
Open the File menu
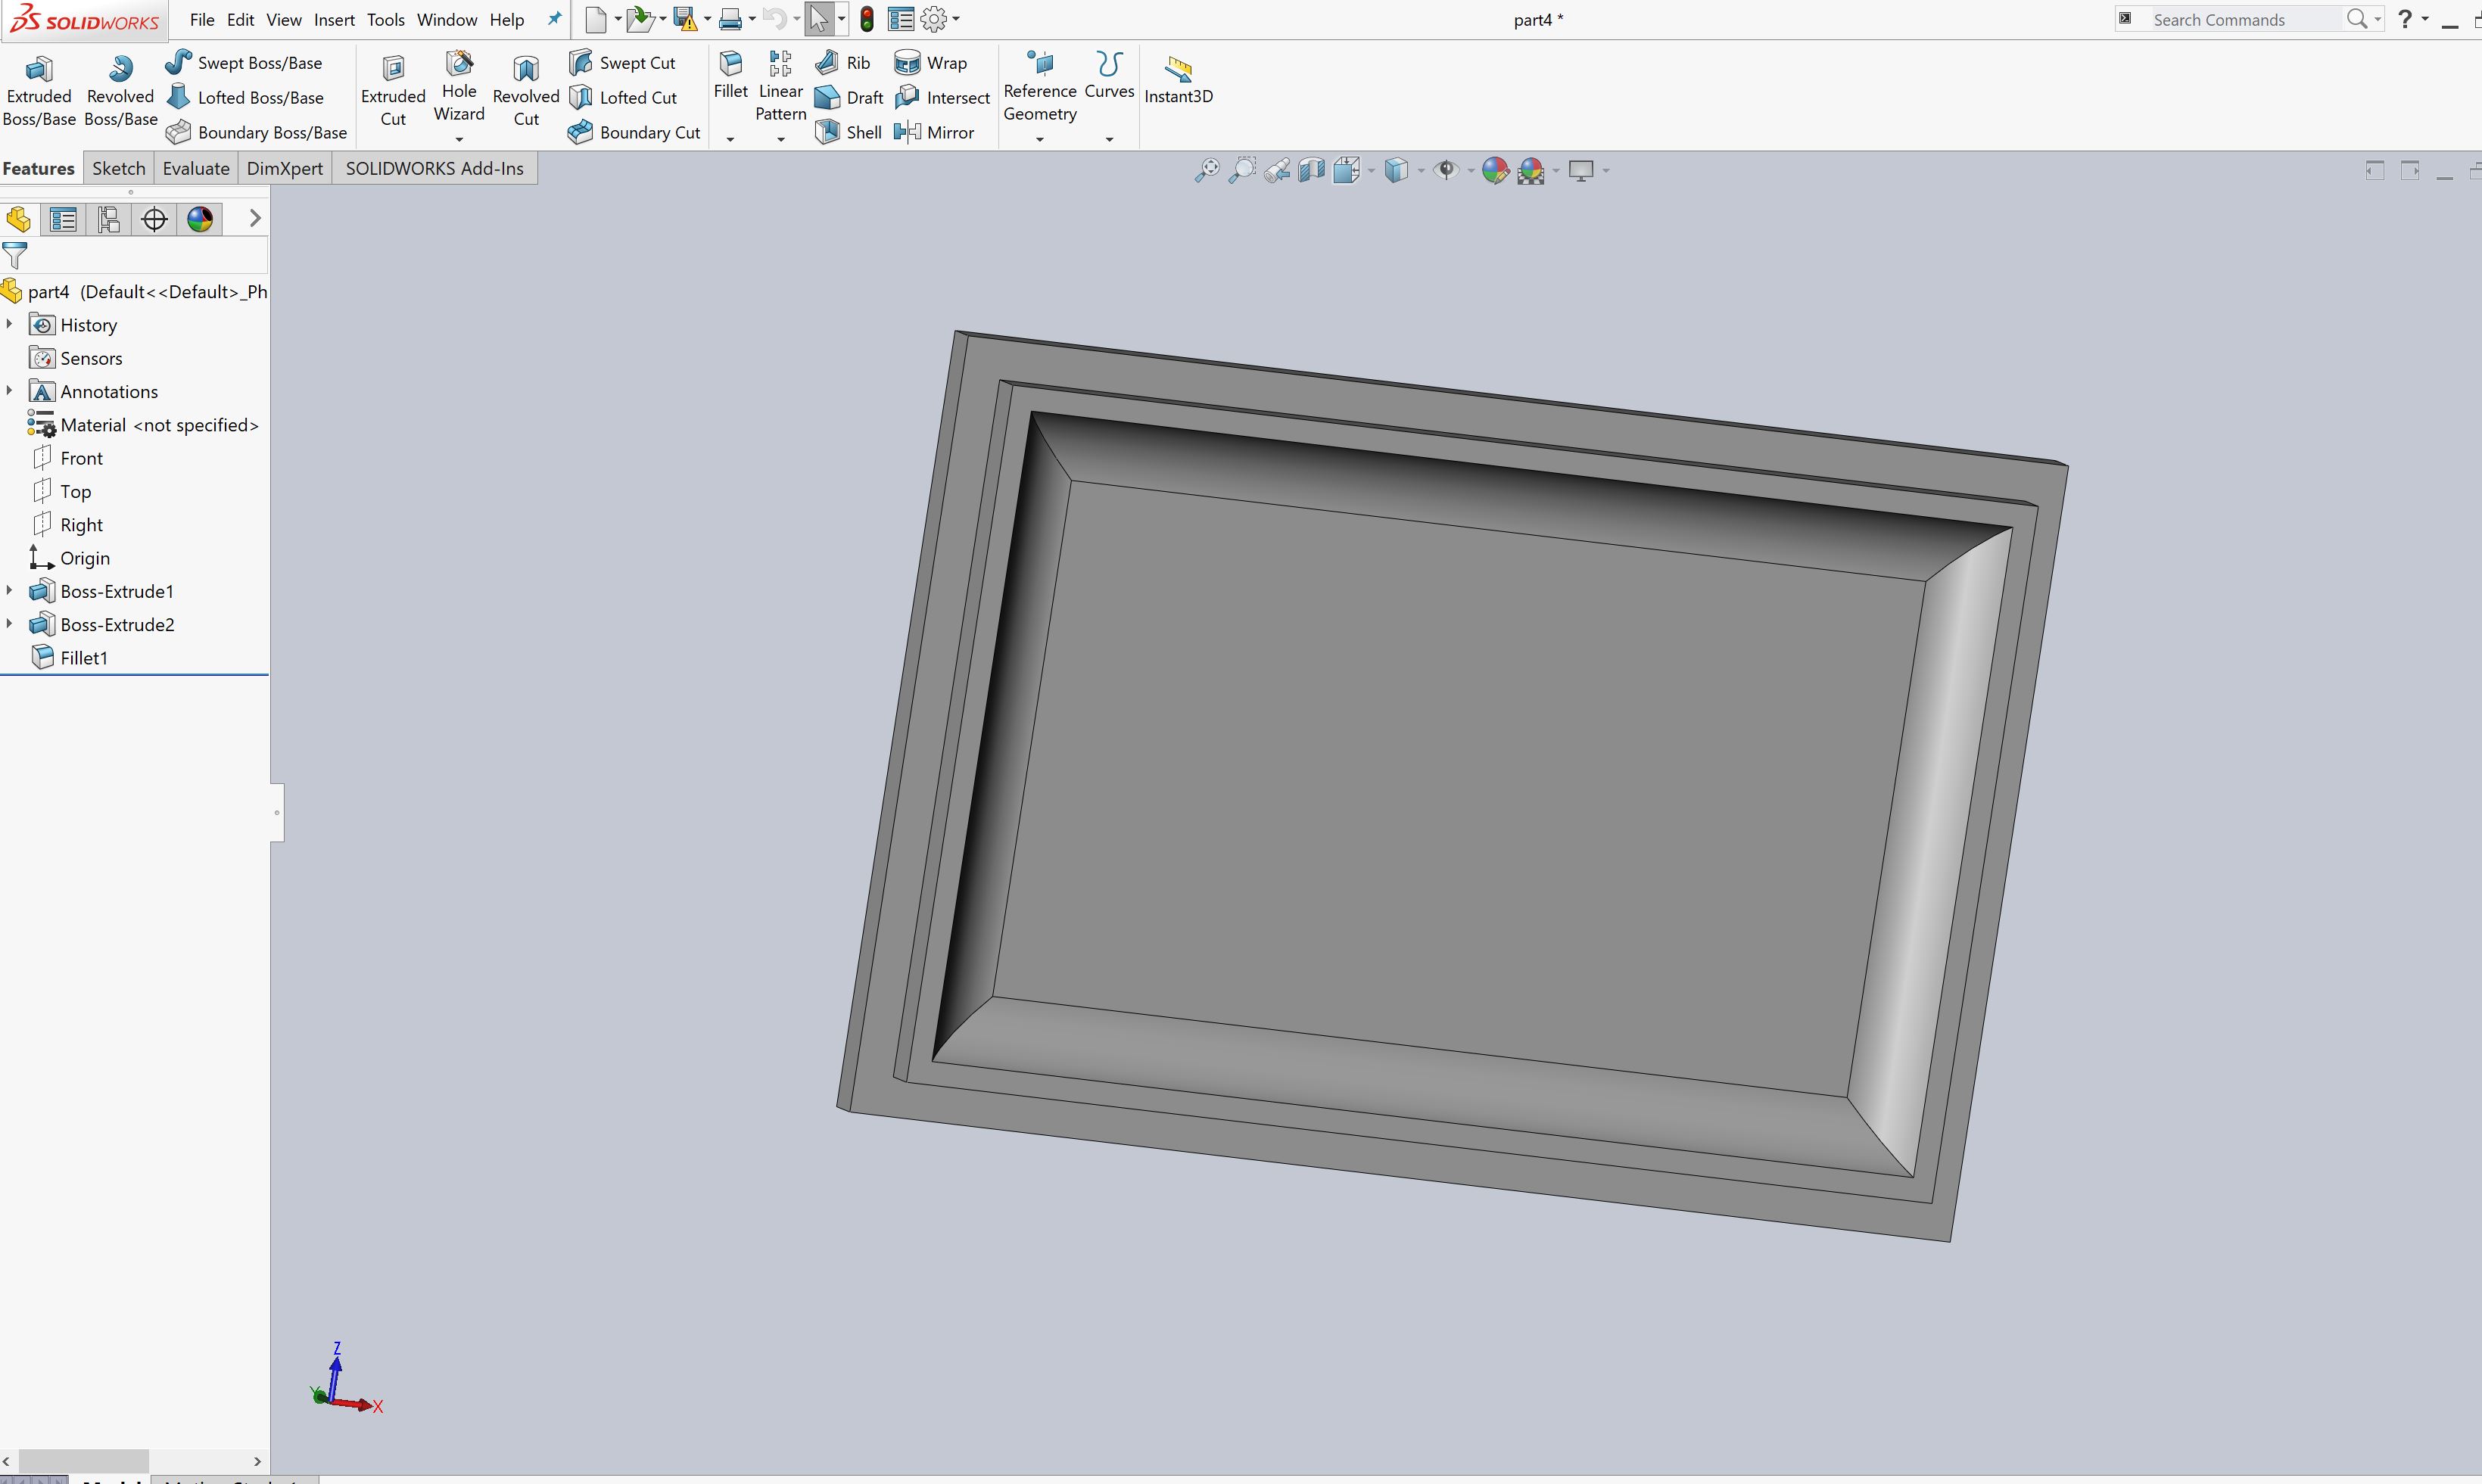[x=202, y=19]
